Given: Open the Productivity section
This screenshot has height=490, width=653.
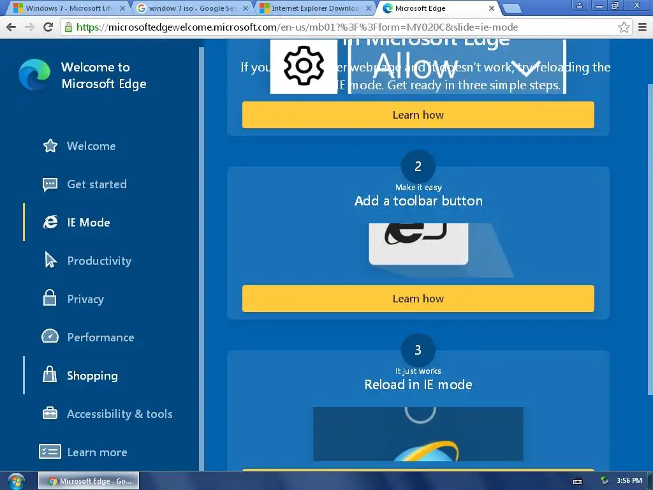Looking at the screenshot, I should [x=99, y=261].
